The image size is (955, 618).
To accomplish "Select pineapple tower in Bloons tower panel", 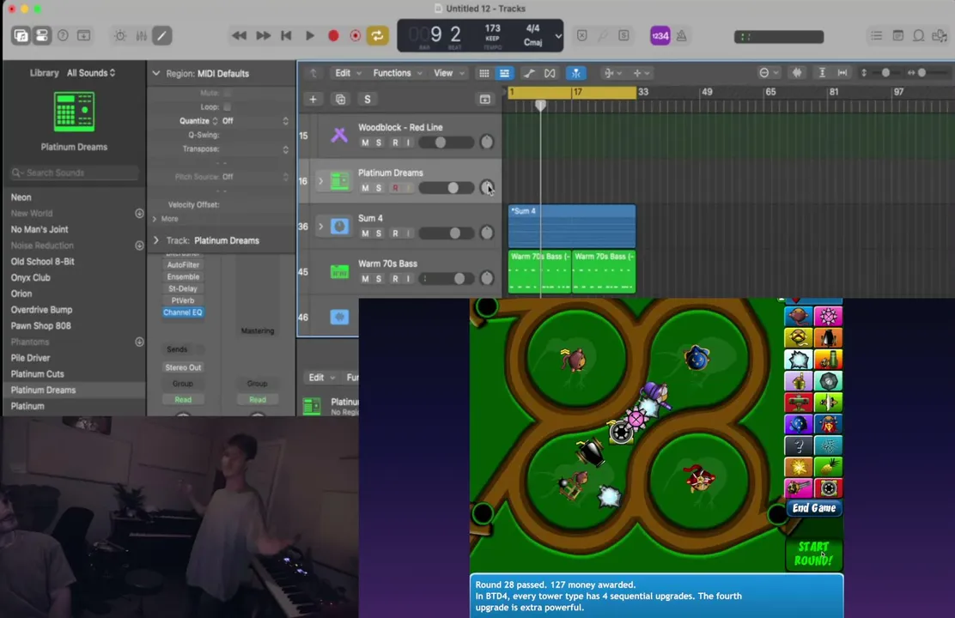I will [828, 467].
